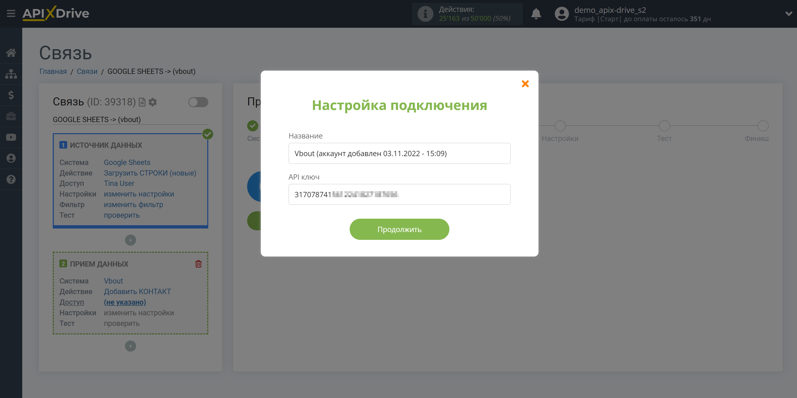Click receiver проверить text
Image resolution: width=797 pixels, height=398 pixels.
tap(122, 323)
